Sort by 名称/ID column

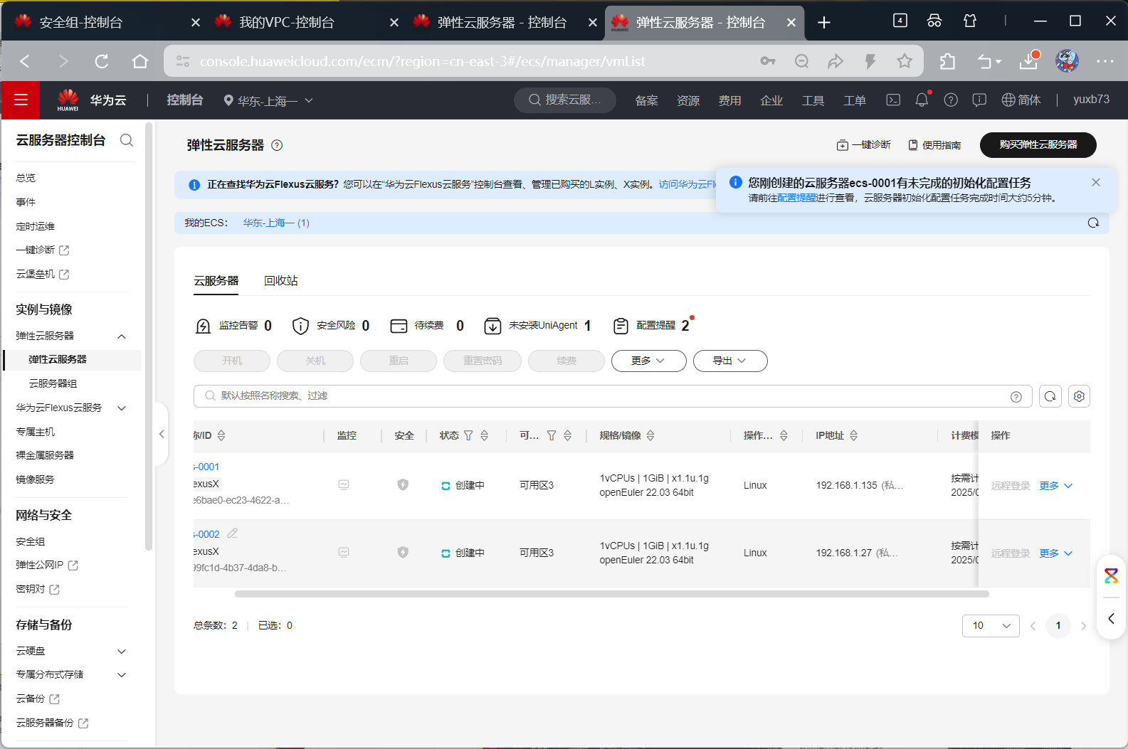221,435
